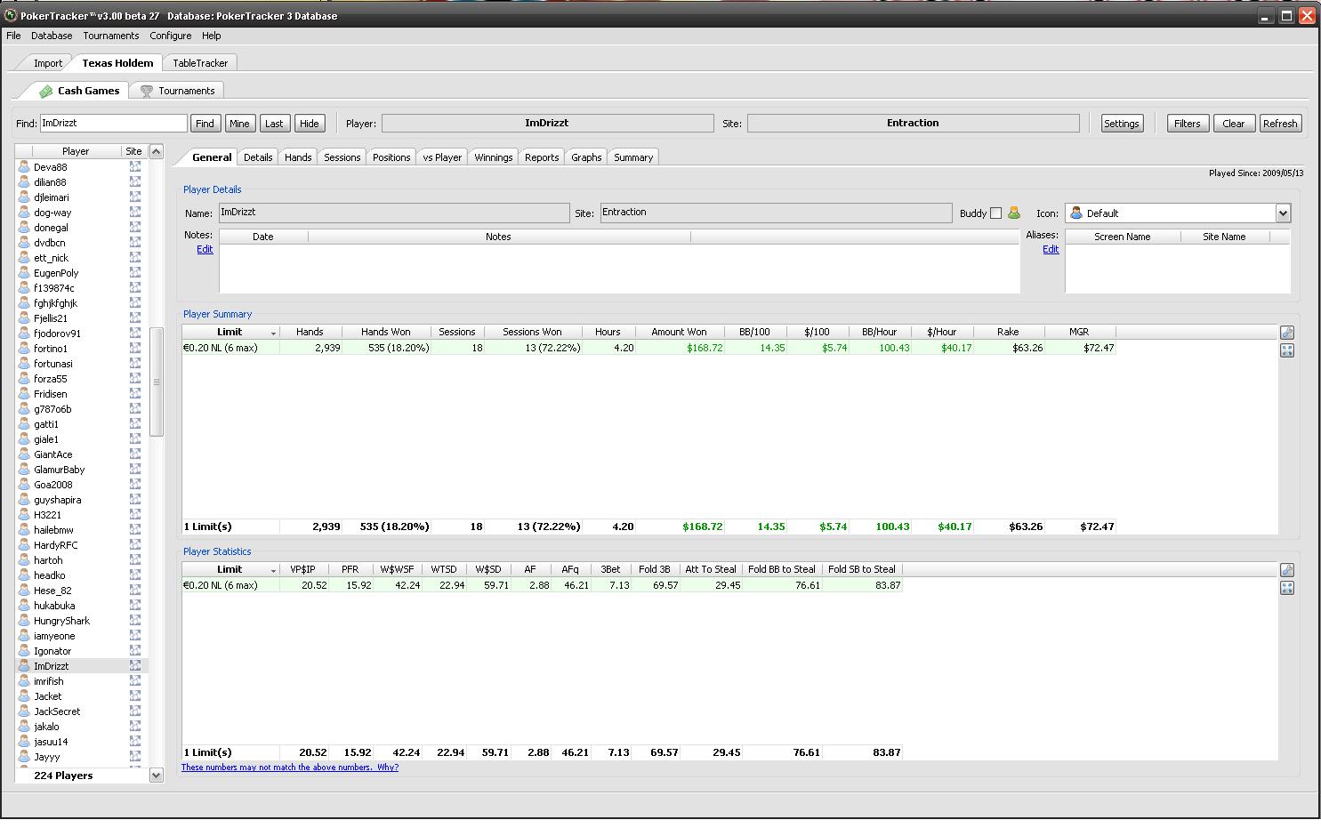Click the site icon beside hartoh
The height and width of the screenshot is (828, 1321).
pyautogui.click(x=135, y=559)
